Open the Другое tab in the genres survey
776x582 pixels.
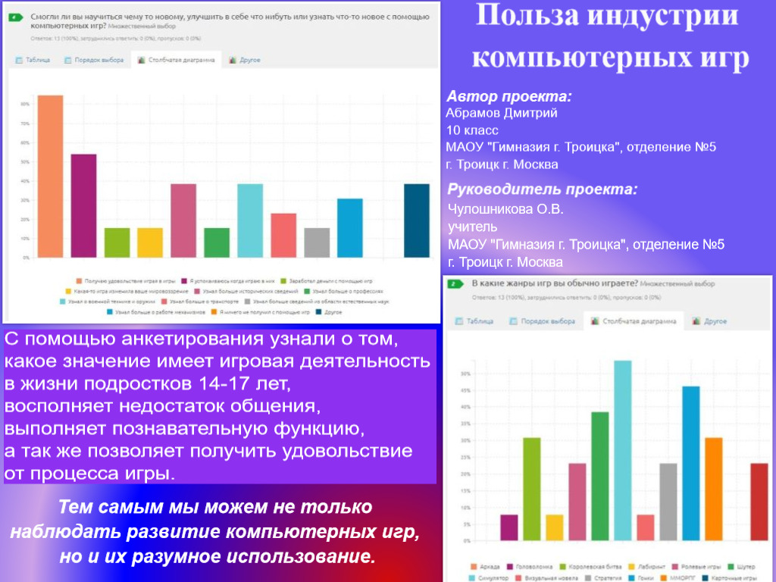coord(710,320)
